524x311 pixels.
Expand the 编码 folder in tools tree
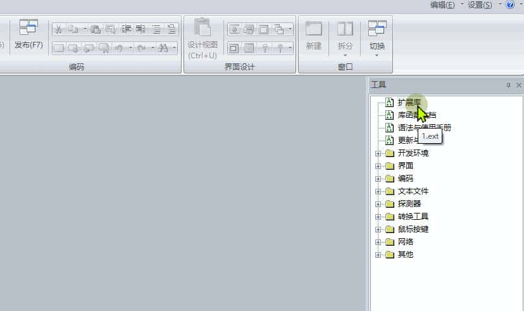[378, 179]
